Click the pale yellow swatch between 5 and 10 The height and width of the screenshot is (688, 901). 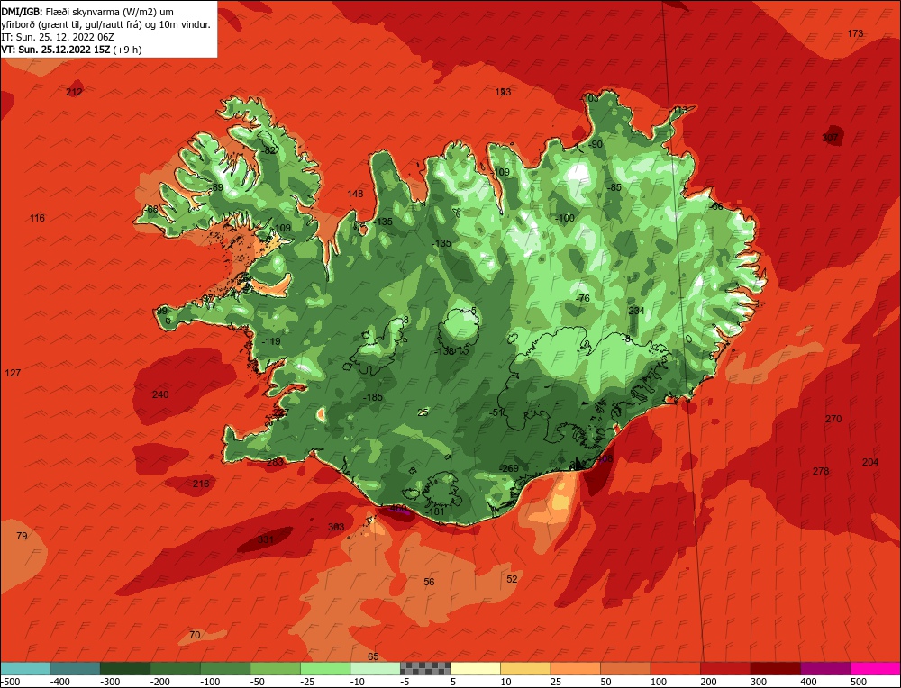pos(475,668)
